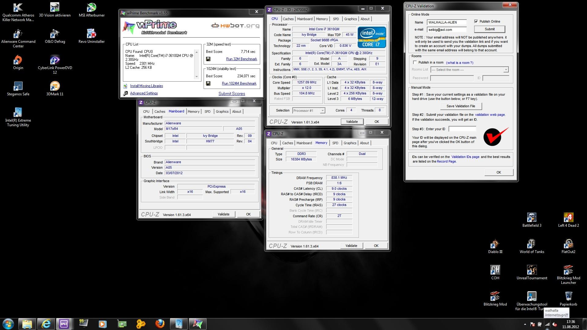The height and width of the screenshot is (330, 587).
Task: Open the Rooms List dropdown
Action: pyautogui.click(x=506, y=70)
